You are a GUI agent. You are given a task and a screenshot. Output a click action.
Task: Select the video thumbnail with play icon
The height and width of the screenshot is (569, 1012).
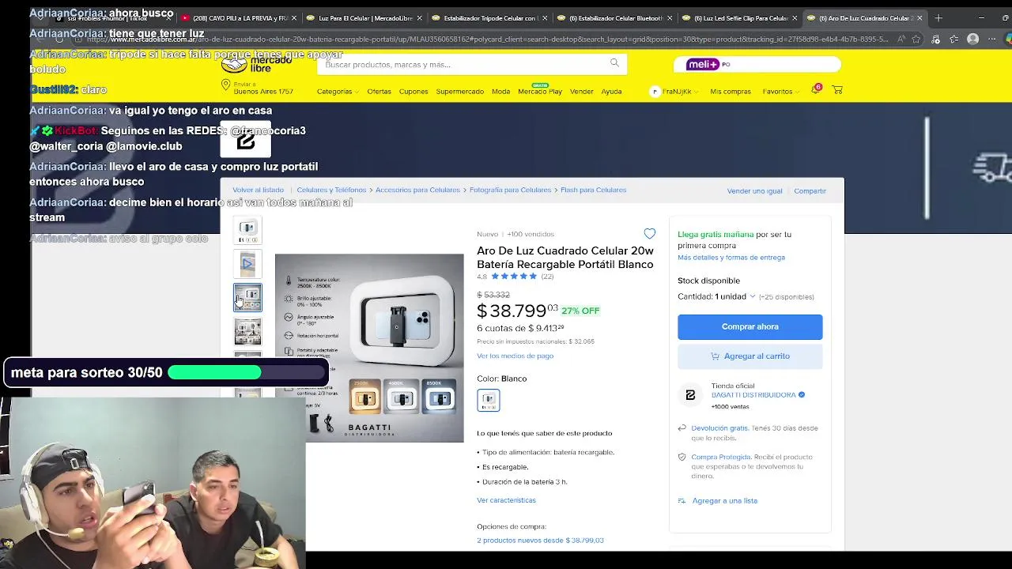click(247, 264)
